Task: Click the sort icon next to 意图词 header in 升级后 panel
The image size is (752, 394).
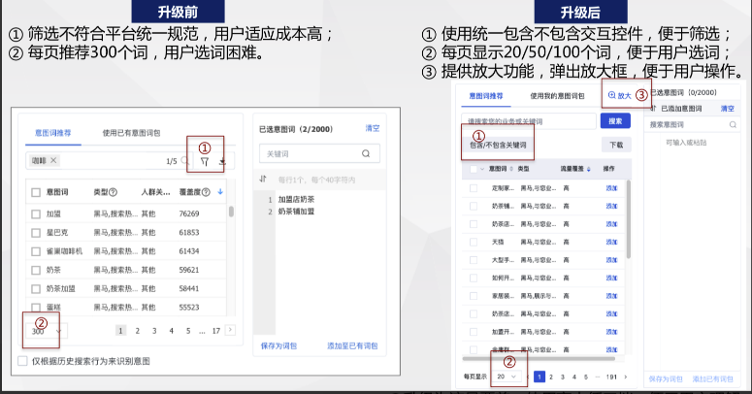Action: click(511, 169)
